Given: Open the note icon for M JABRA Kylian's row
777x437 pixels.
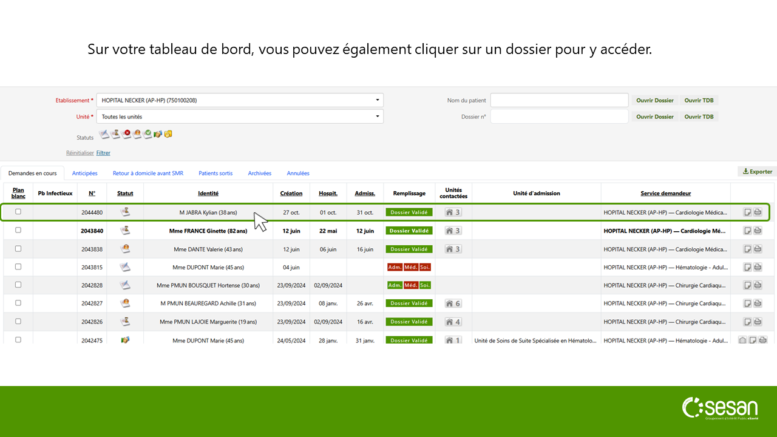Looking at the screenshot, I should 748,212.
